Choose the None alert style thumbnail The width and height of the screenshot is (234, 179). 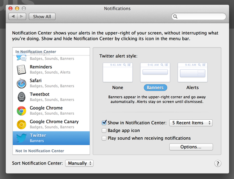pos(118,73)
